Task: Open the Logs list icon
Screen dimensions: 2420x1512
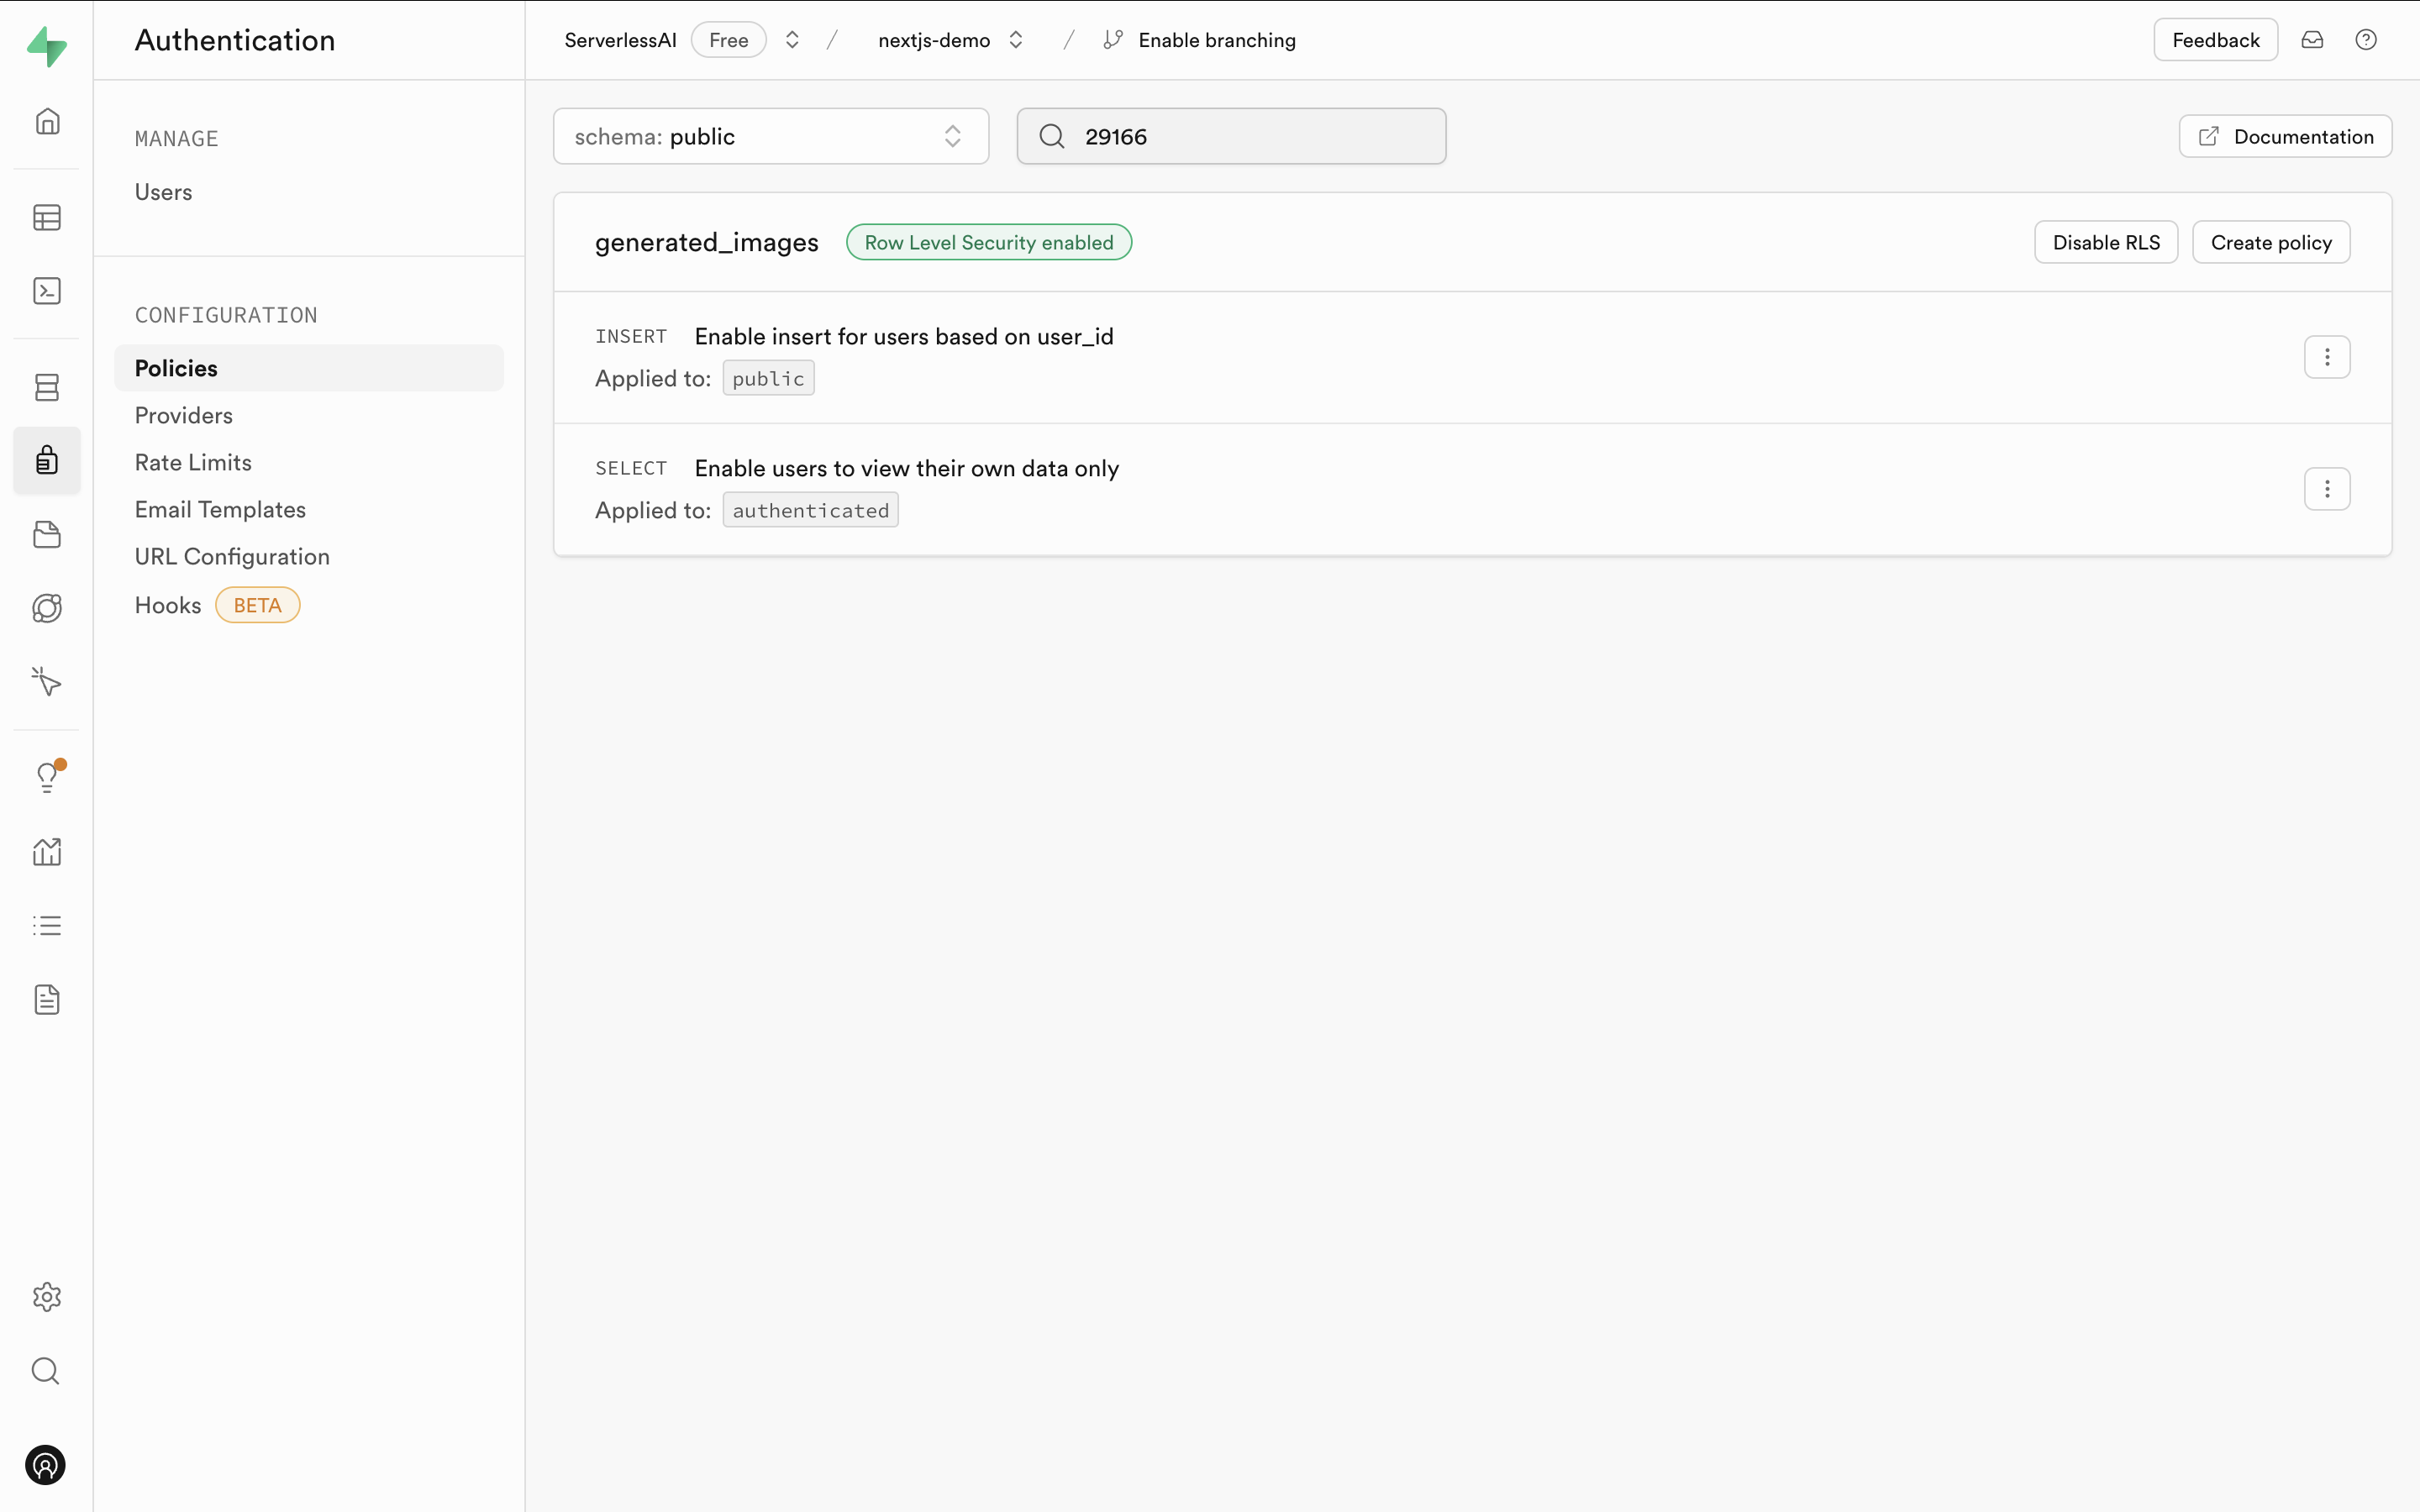Action: (47, 926)
